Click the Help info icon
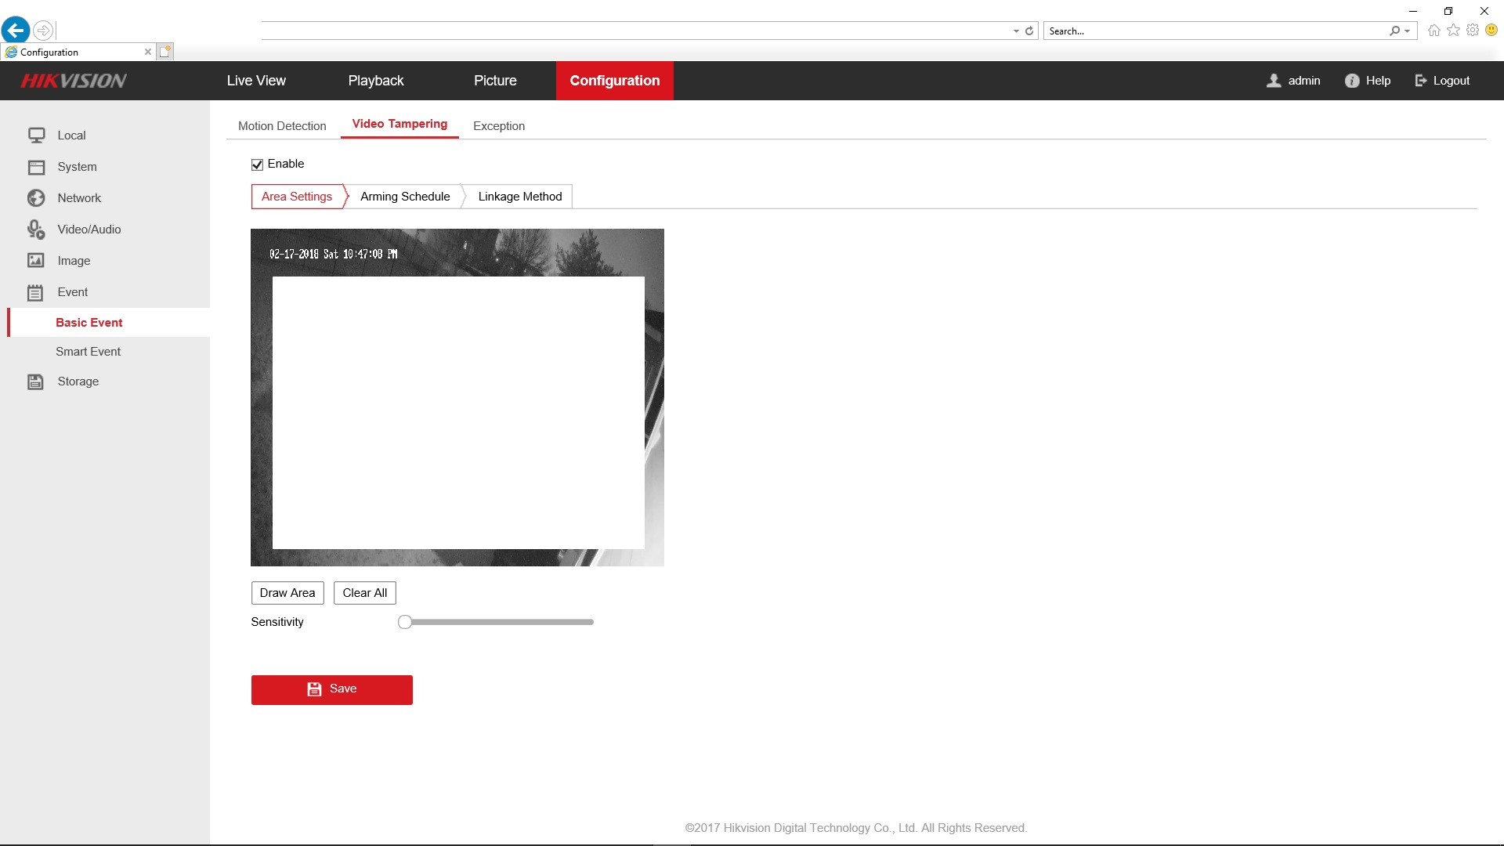 [x=1352, y=81]
